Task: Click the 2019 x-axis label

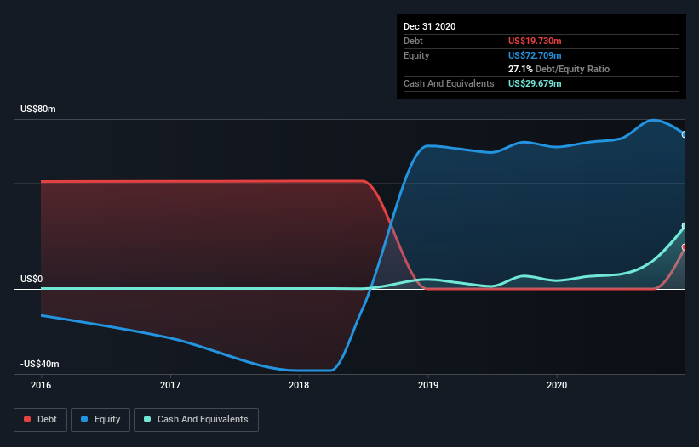Action: [428, 385]
